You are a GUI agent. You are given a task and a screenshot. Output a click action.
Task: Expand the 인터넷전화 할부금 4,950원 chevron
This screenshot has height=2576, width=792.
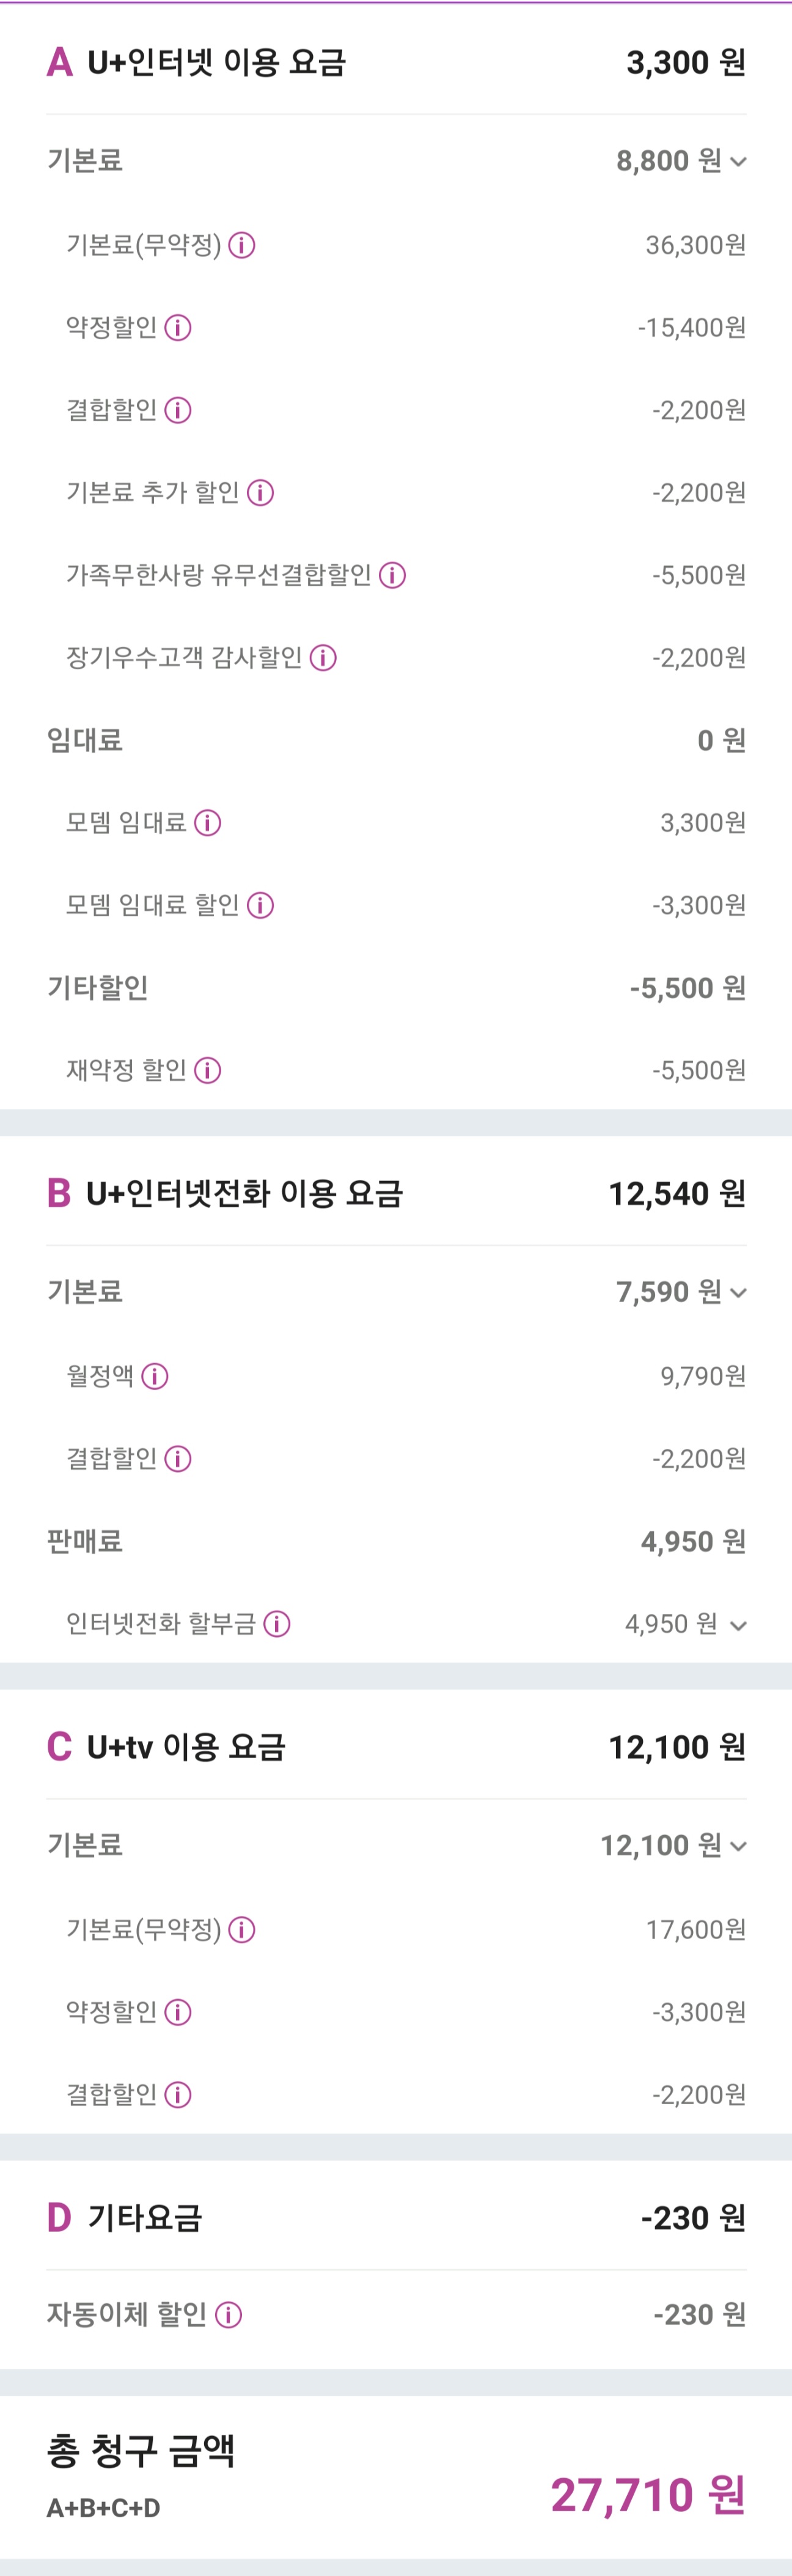coord(738,1625)
